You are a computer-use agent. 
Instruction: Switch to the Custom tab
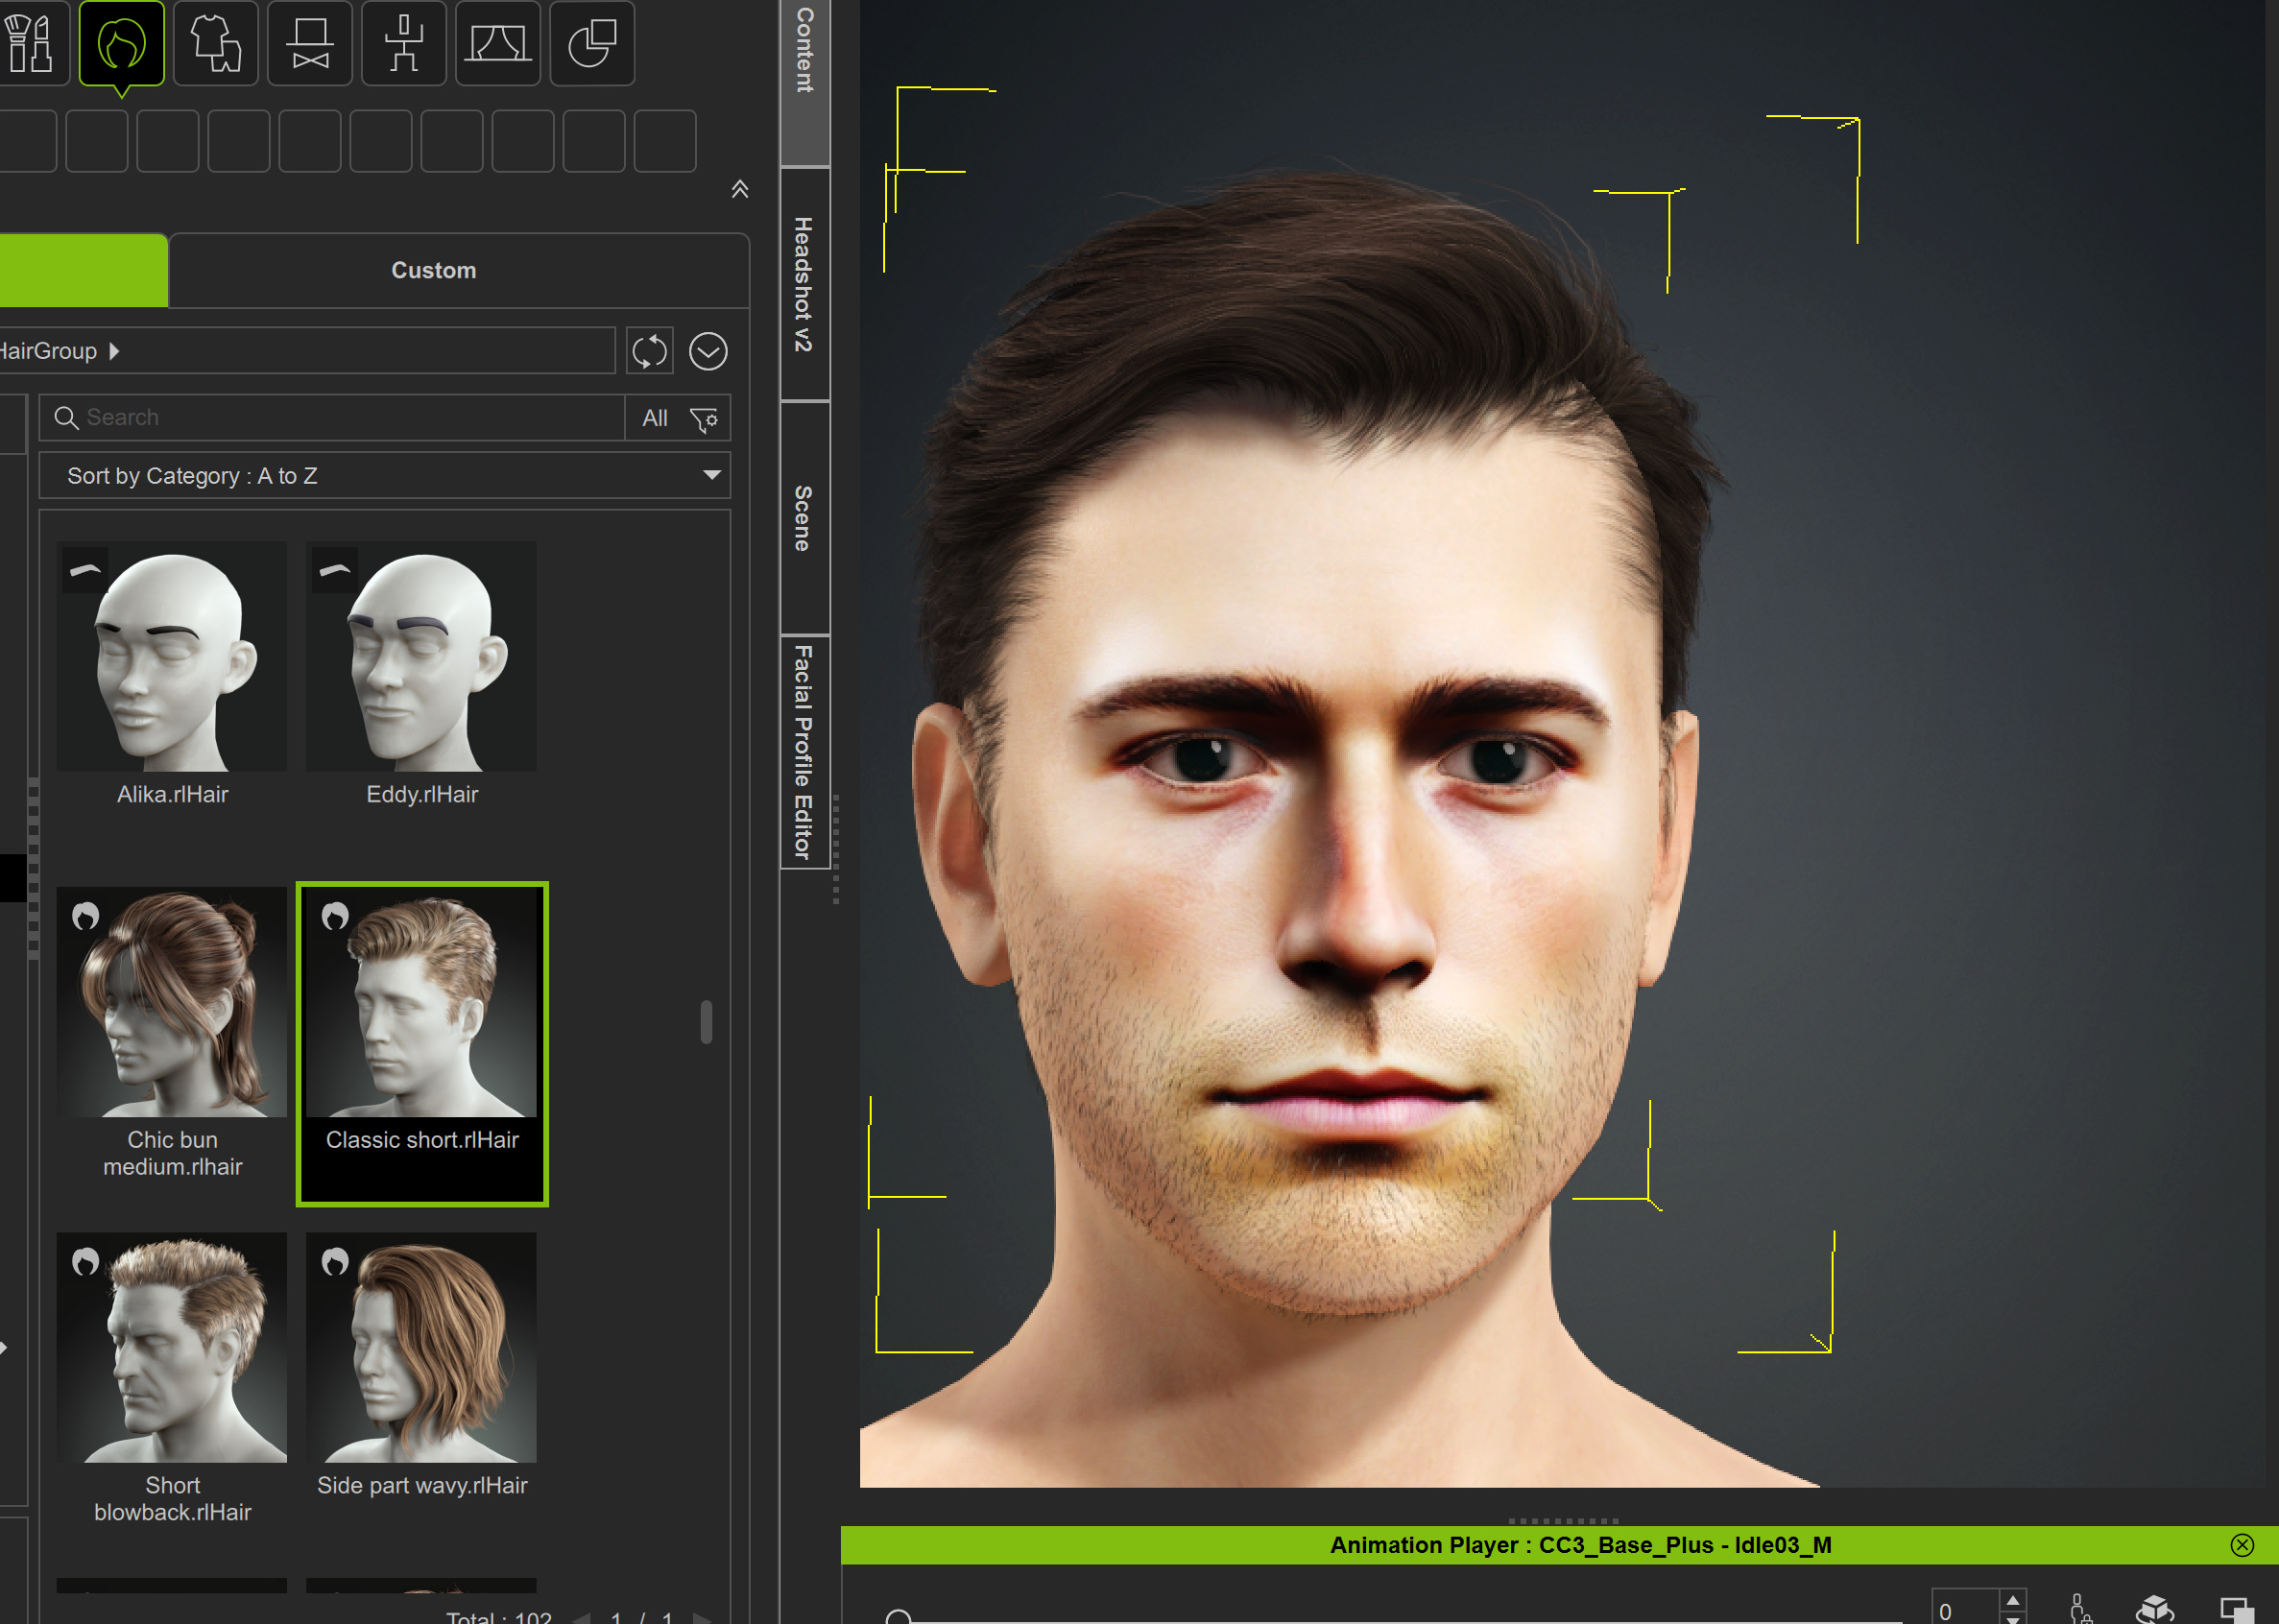pos(433,270)
